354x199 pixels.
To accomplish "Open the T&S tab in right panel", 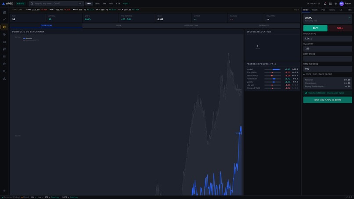I will [x=349, y=10].
